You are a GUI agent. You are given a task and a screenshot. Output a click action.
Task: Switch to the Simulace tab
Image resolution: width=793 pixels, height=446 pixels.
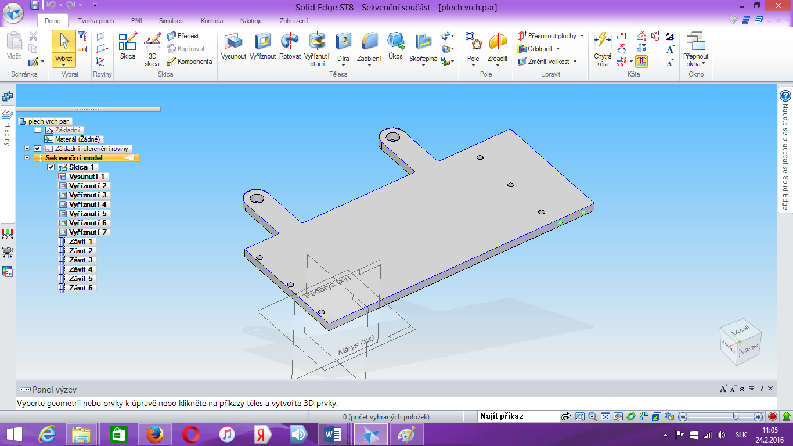(x=171, y=21)
